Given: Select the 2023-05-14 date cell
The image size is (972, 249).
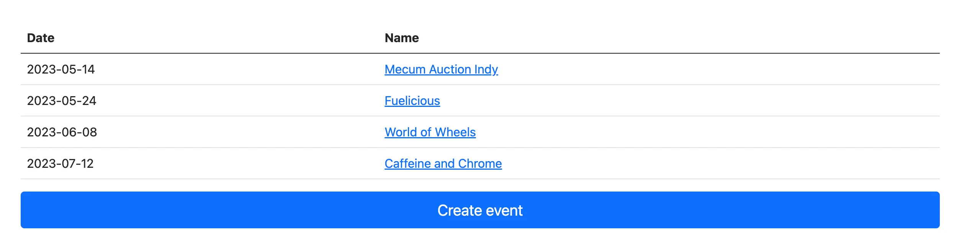Looking at the screenshot, I should coord(61,69).
